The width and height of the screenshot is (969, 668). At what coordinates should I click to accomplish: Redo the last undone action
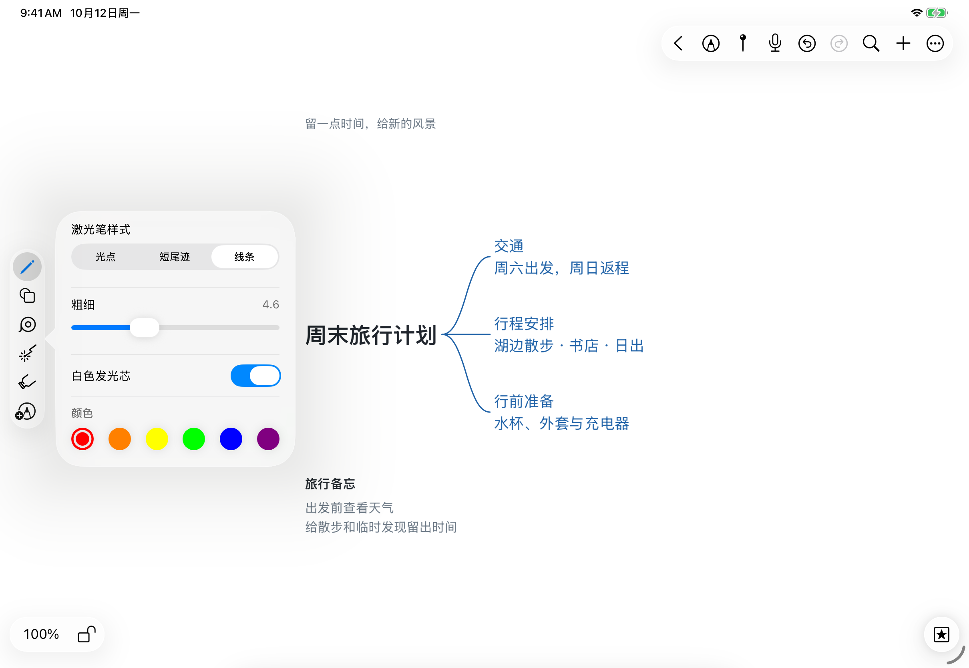pyautogui.click(x=838, y=44)
